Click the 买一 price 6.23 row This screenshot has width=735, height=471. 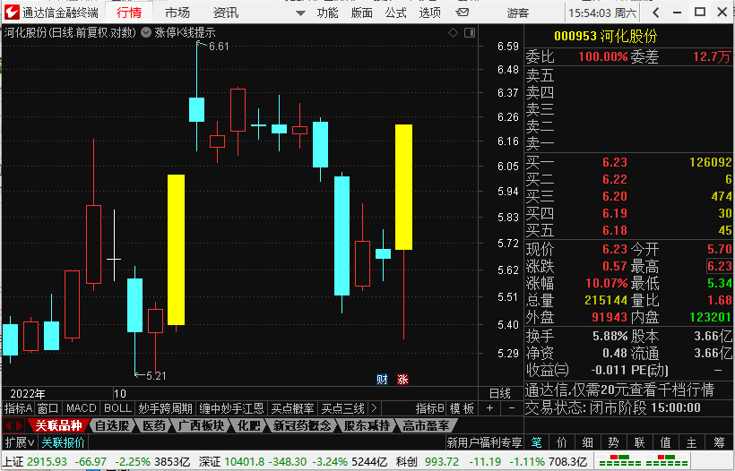(628, 162)
